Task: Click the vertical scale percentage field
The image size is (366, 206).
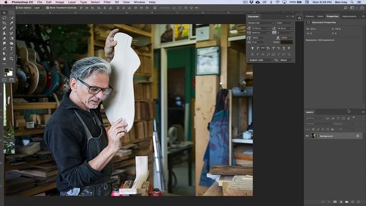Action: 257,38
